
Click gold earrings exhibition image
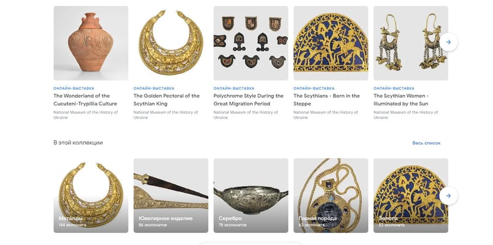coord(411,43)
